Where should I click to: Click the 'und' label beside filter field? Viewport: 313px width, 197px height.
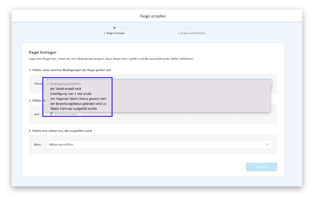point(36,114)
